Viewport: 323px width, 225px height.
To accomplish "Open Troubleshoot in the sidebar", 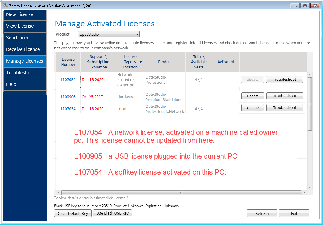I will (25, 73).
